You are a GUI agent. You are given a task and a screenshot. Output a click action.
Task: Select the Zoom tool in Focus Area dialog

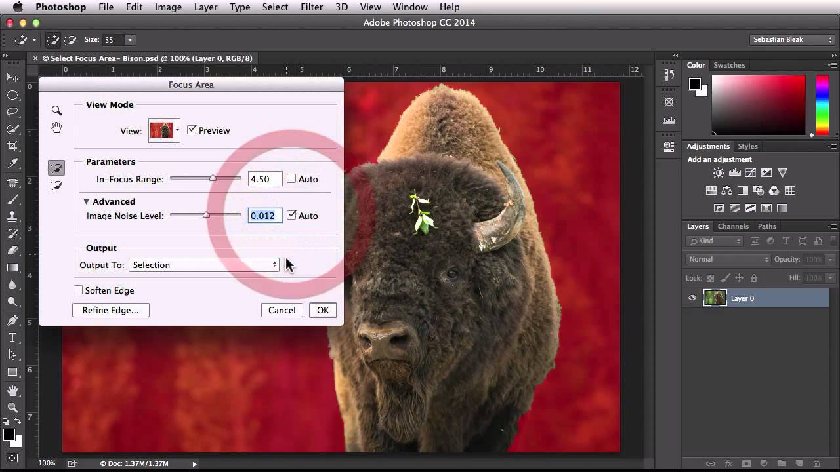point(56,111)
